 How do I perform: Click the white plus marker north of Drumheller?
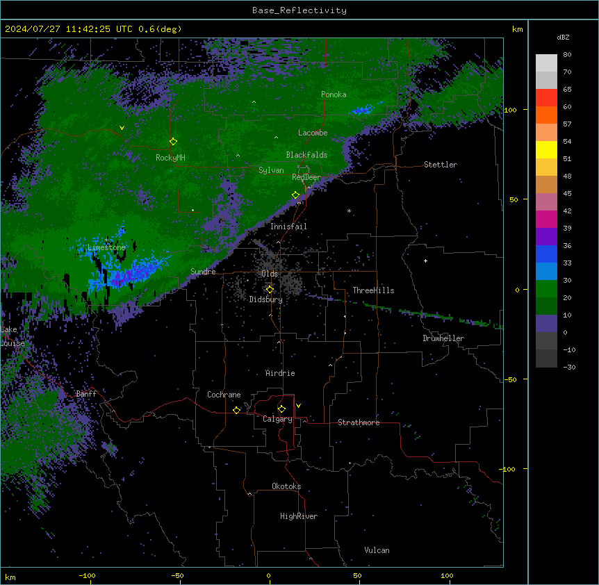tap(425, 261)
